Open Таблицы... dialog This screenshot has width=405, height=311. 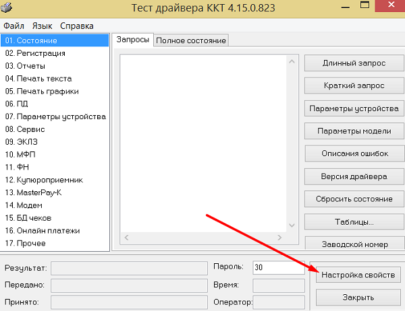tap(354, 221)
